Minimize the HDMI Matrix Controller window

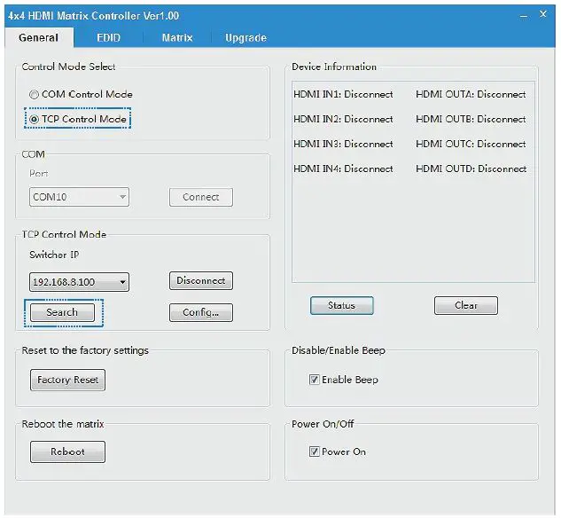pos(524,16)
